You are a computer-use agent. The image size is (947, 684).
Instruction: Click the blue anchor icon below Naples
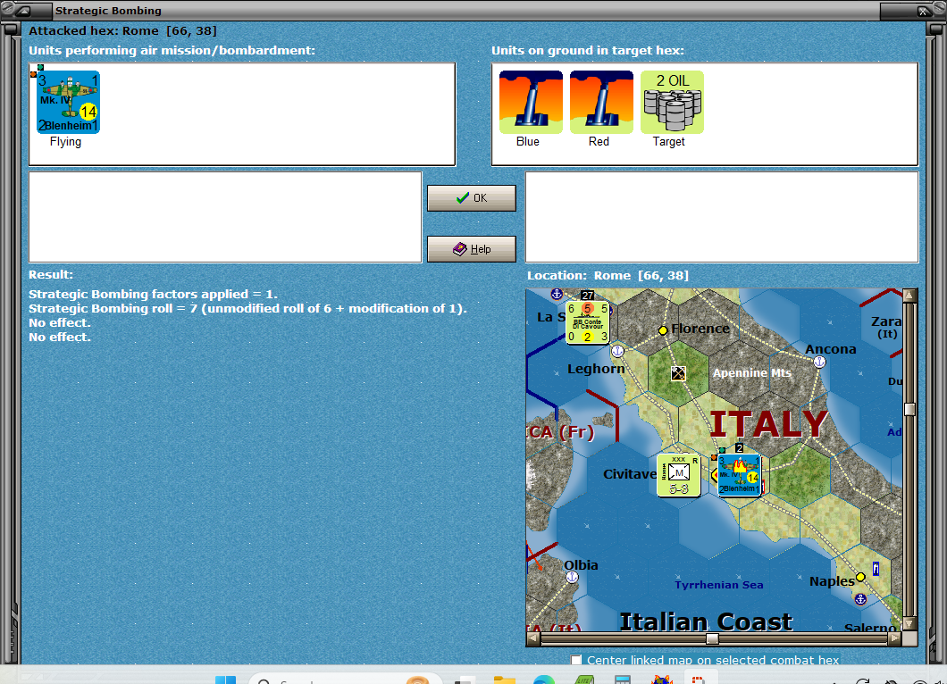coord(860,599)
